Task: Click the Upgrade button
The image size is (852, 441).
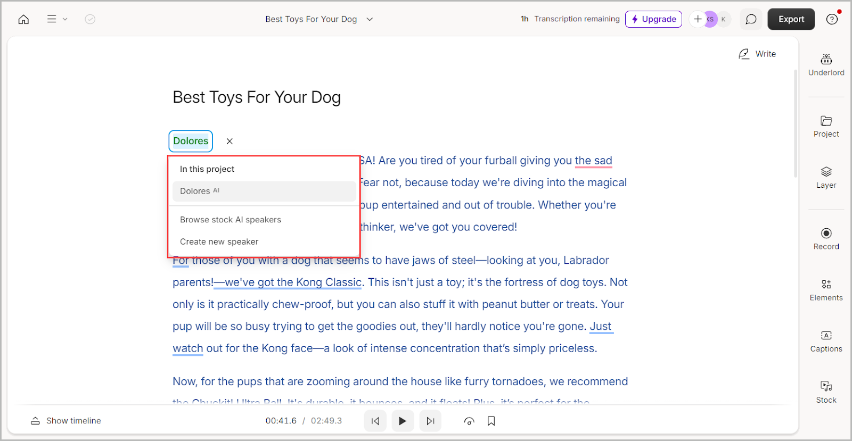Action: coord(653,19)
